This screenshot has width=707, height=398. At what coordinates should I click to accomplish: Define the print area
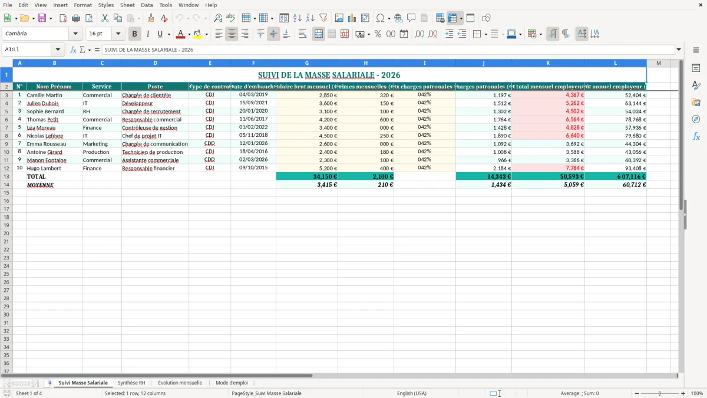[440, 18]
